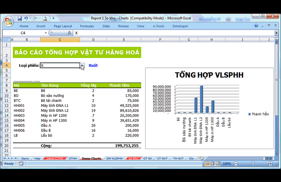The width and height of the screenshot is (281, 182).
Task: Click the Office button logo
Action: tap(8, 19)
